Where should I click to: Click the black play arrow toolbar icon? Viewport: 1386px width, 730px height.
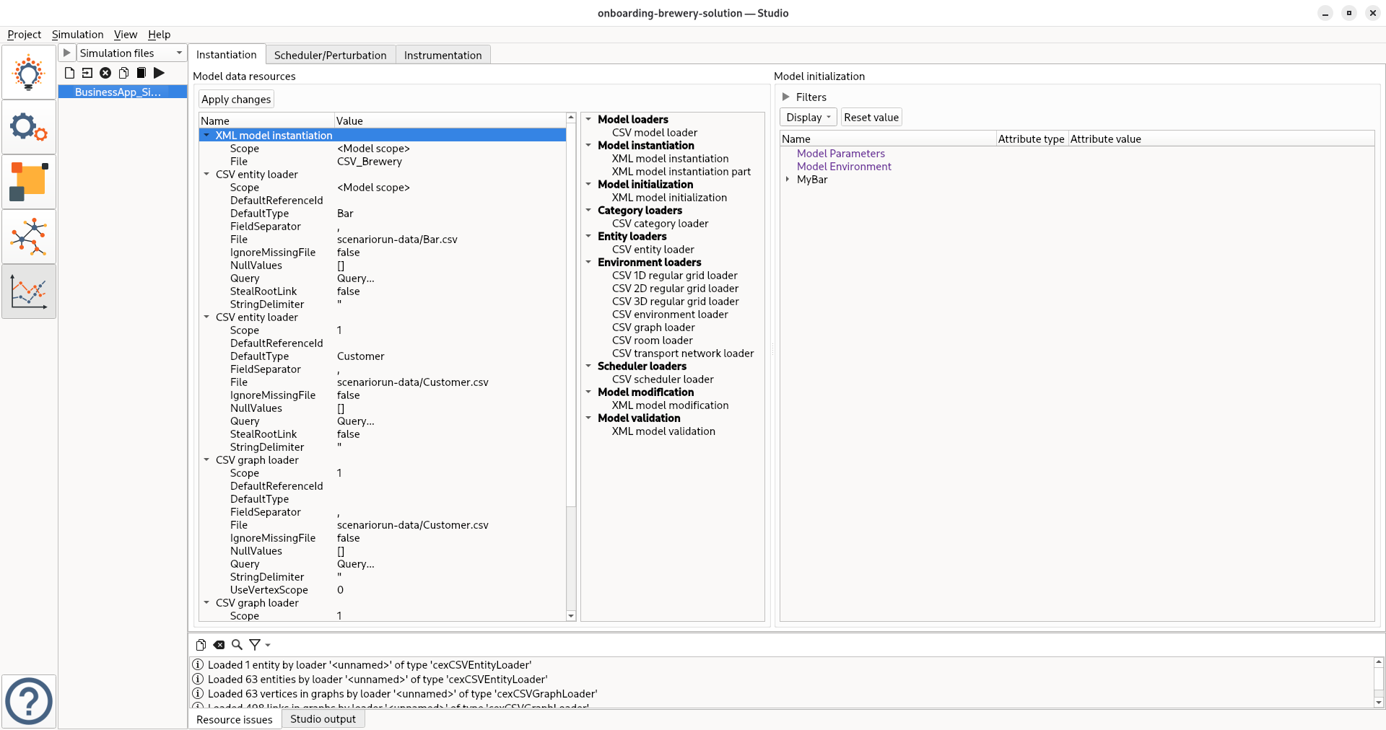coord(160,73)
